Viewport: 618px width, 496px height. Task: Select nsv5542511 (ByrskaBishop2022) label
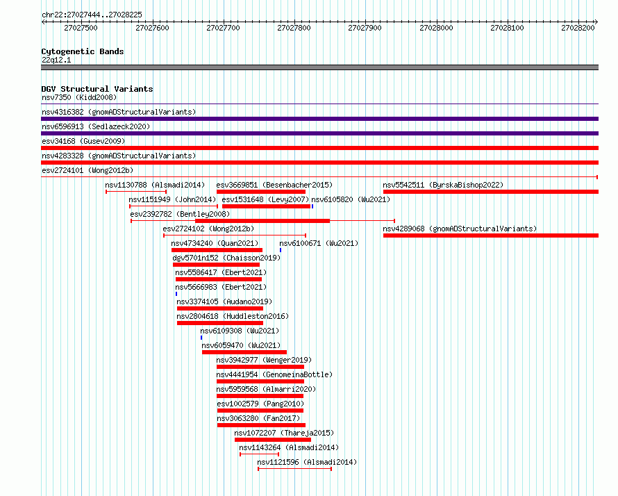443,185
